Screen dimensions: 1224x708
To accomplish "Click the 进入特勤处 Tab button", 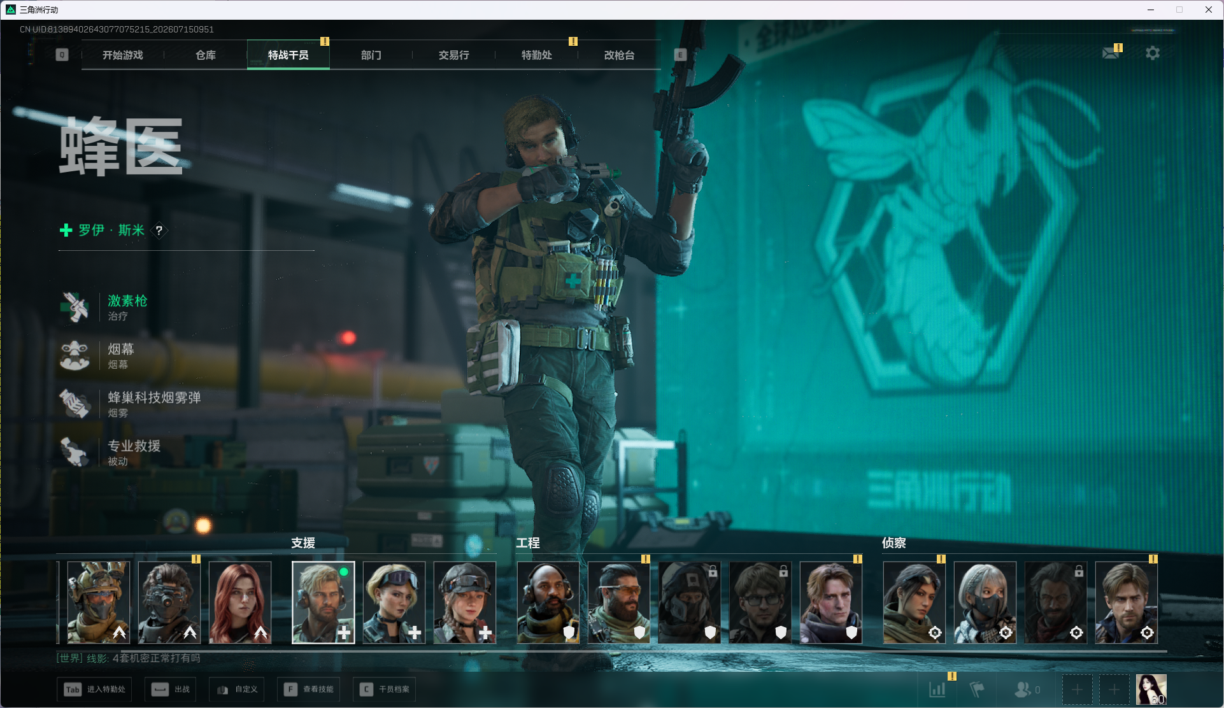I will coord(95,690).
